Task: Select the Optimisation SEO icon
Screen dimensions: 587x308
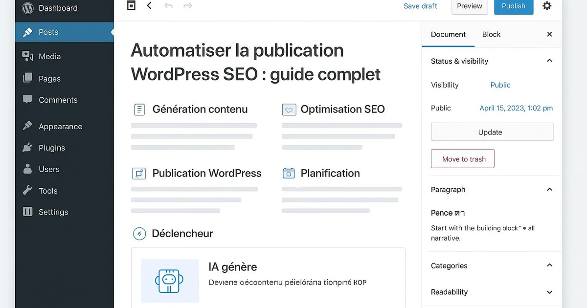Action: click(x=289, y=110)
